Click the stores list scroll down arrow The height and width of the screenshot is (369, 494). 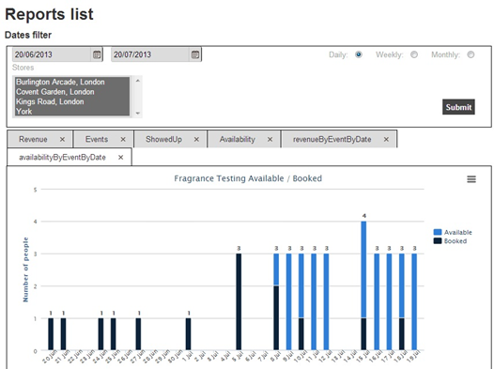138,113
